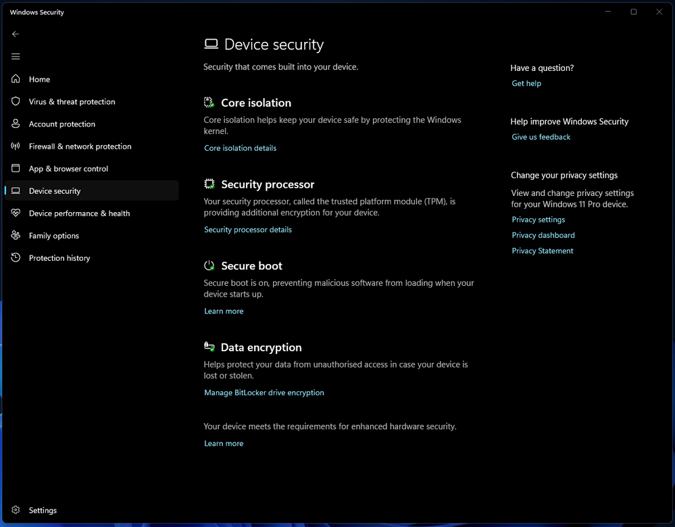Viewport: 675px width, 527px height.
Task: Click the Core isolation chip icon
Action: click(209, 103)
